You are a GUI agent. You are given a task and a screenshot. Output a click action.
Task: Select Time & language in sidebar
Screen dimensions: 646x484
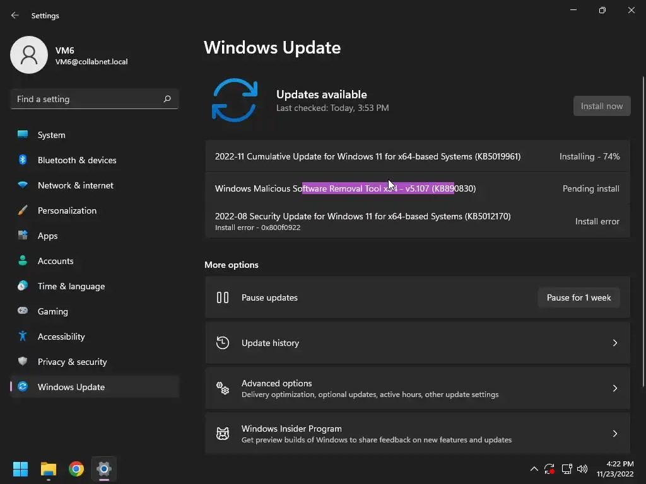pyautogui.click(x=95, y=285)
